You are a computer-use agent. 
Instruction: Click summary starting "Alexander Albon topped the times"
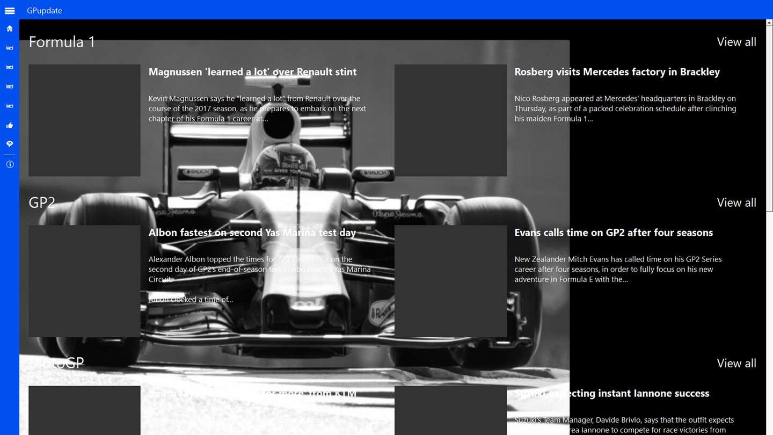[x=259, y=269]
